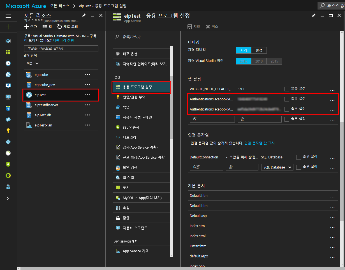Open the SQL Database type dropdown
Screen dimensions: 345x270
coord(277,167)
